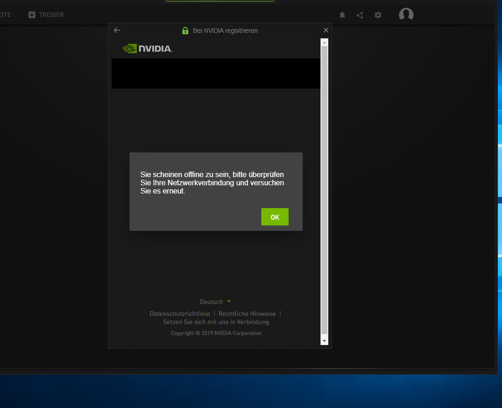Click the offline error message text
The width and height of the screenshot is (502, 408).
point(212,183)
